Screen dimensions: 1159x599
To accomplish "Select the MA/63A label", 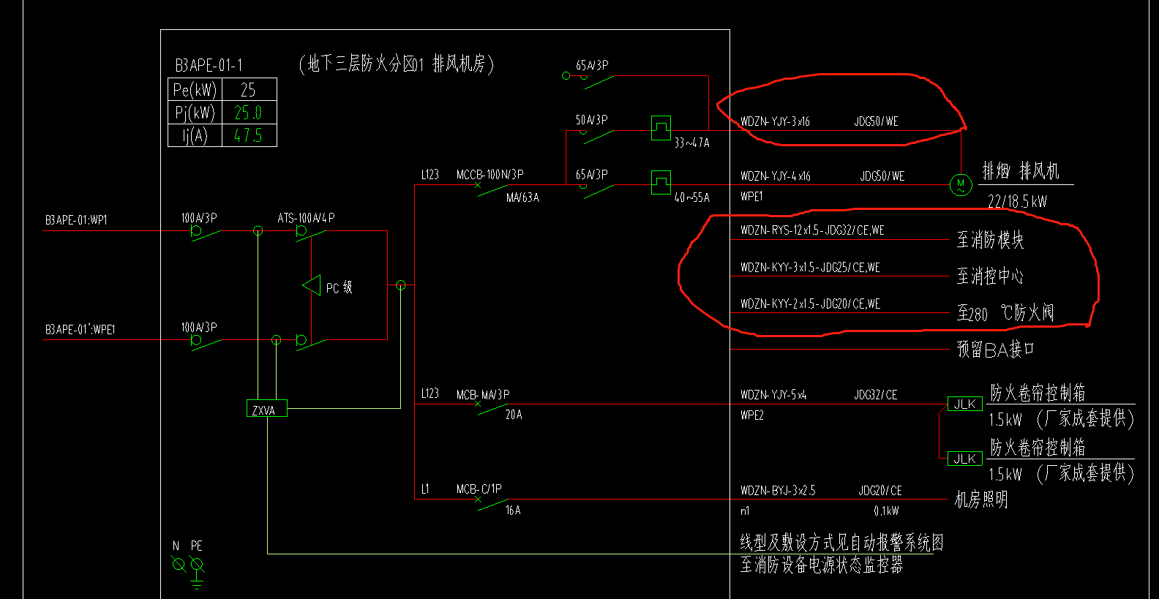I will (522, 197).
